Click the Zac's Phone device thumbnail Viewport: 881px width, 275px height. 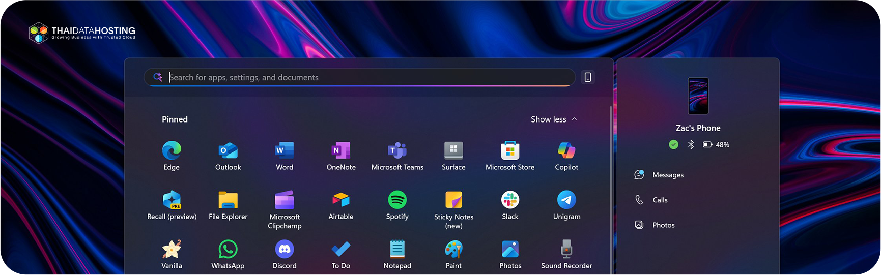click(698, 96)
